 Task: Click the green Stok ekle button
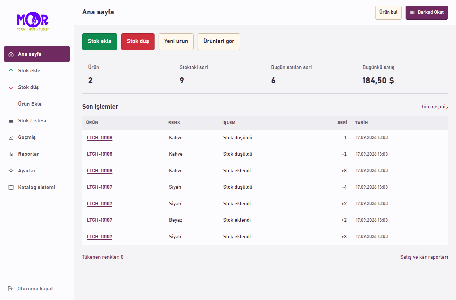99,42
